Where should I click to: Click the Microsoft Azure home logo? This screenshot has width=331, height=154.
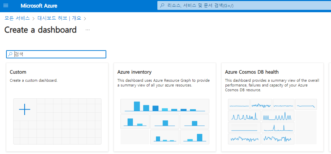coord(39,6)
